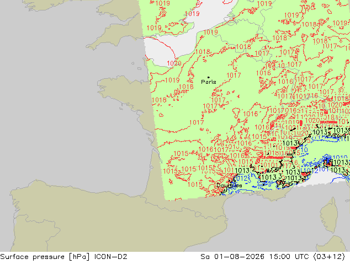Click the 'Surface pressure [hPa] ICON-D2' caption
The image size is (350, 270).
[63, 257]
